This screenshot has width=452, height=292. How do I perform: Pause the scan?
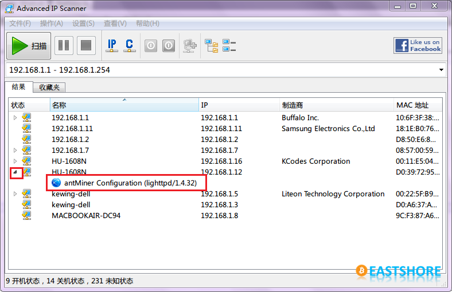tap(64, 45)
